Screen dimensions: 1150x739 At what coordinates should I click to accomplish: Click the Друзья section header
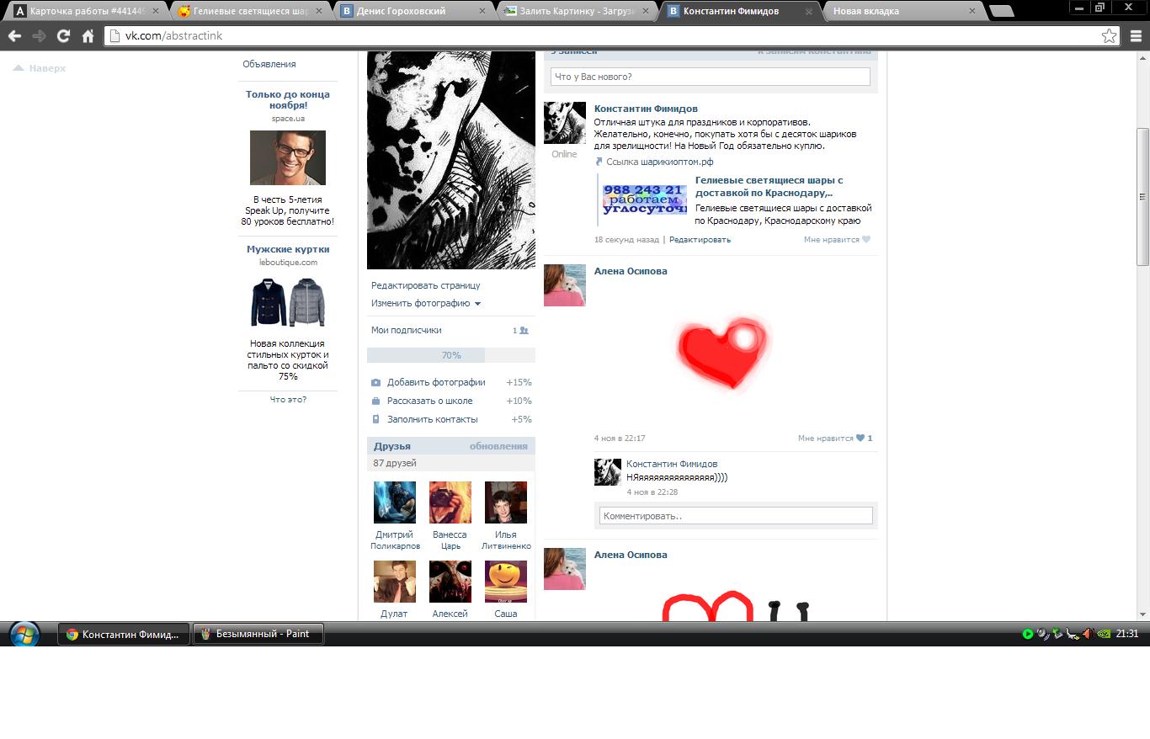coord(392,447)
